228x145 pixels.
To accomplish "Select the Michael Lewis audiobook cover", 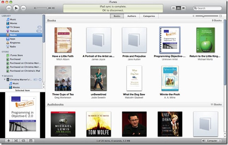I will (63, 124).
